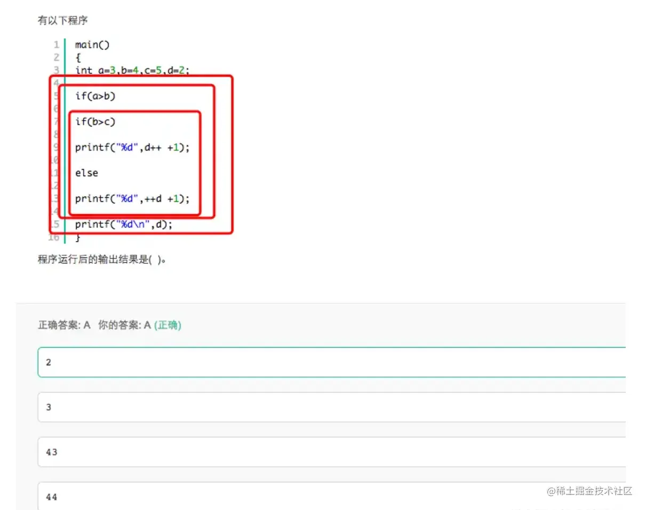Viewport: 646px width, 510px height.
Task: Click the 'main()' code line
Action: tap(92, 45)
